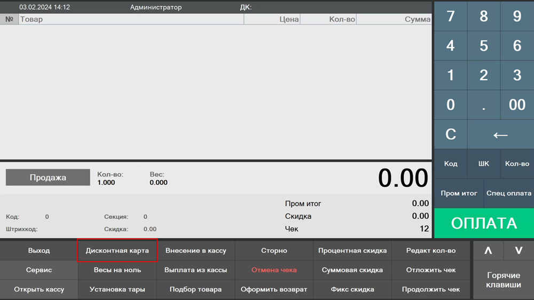The height and width of the screenshot is (300, 534).
Task: Open the Спец оплата special payment options
Action: click(508, 193)
